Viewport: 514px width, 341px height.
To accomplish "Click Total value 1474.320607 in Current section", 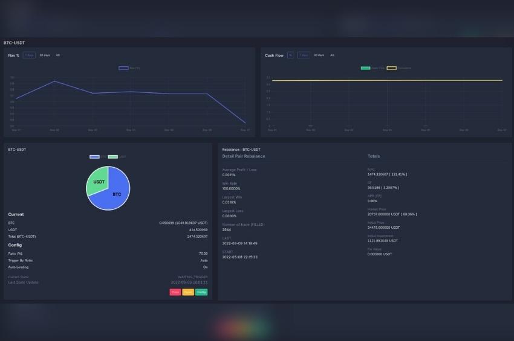I will coord(197,236).
